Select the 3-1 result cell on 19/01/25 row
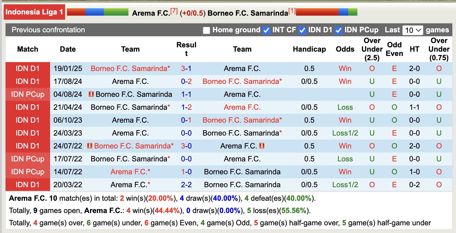Screen dimensions: 456x233 [186, 69]
